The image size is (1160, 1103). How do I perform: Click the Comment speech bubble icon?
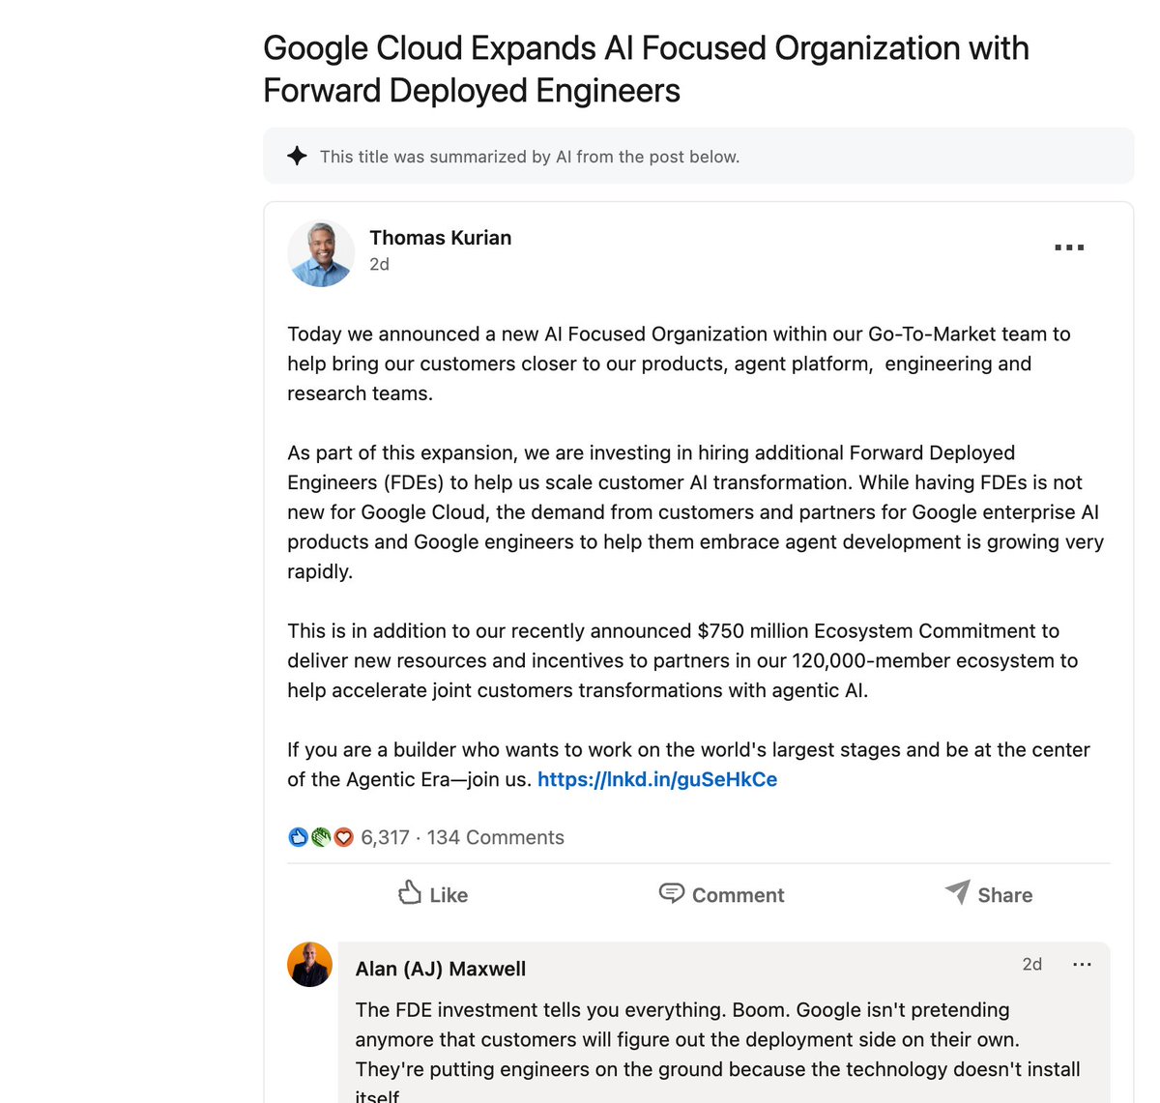click(672, 893)
